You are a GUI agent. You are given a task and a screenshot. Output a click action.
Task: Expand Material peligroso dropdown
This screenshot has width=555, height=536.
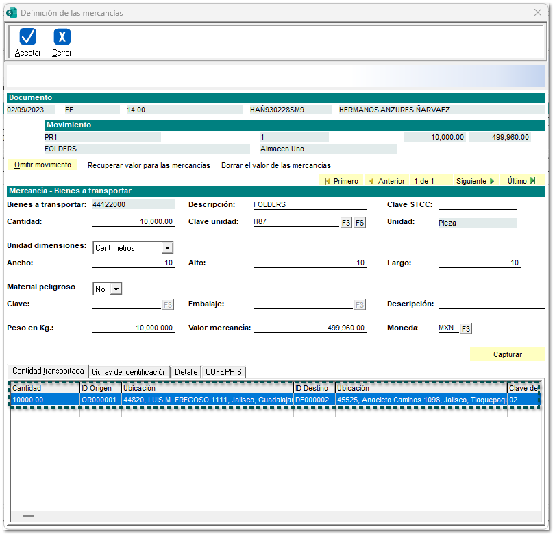pyautogui.click(x=115, y=289)
